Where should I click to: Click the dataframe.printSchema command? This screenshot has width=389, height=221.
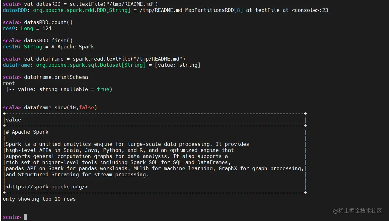[56, 77]
